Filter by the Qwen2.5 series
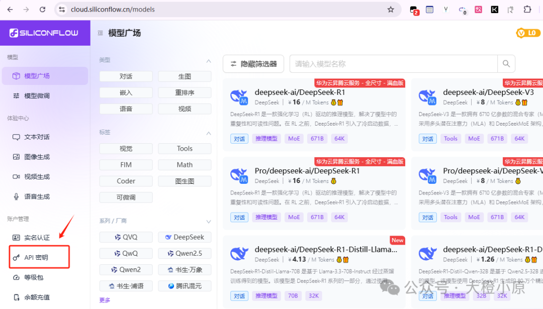Viewport: 543px width, 309px height. (185, 254)
